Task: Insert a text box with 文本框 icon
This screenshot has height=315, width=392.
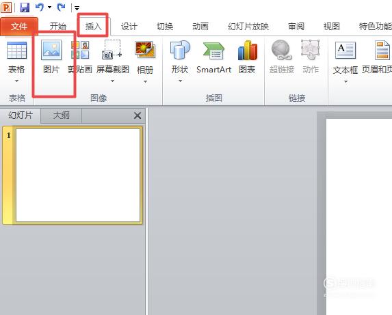Action: [x=345, y=50]
